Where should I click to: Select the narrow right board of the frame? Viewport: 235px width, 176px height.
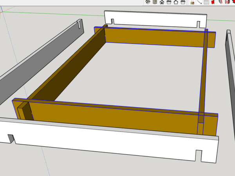pyautogui.click(x=203, y=74)
